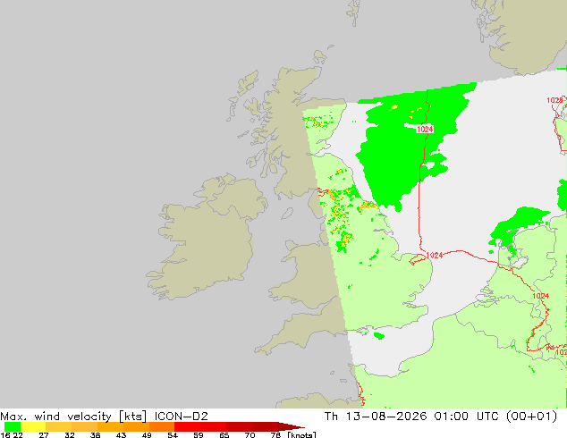Click the legend value '32'

[x=70, y=435]
